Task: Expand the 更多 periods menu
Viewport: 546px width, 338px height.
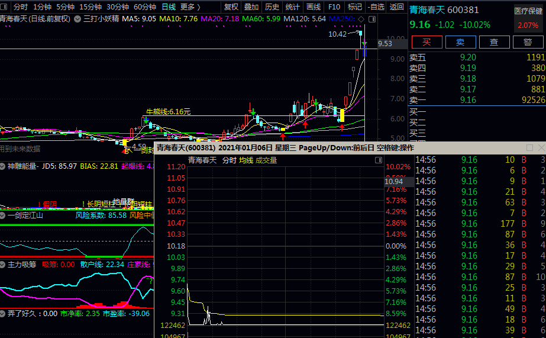Action: 190,7
